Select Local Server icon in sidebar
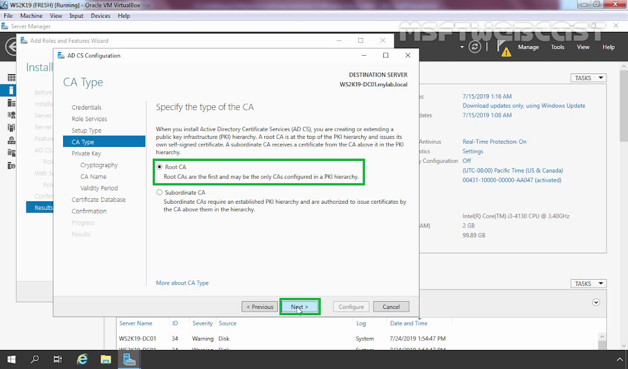The height and width of the screenshot is (369, 628). coord(11,91)
